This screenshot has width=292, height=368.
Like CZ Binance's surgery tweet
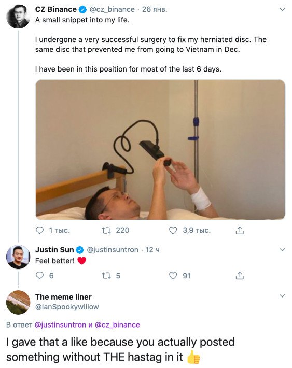coord(173,230)
